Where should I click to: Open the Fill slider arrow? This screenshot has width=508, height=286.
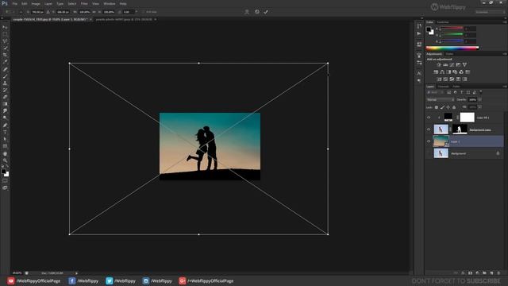[x=479, y=107]
